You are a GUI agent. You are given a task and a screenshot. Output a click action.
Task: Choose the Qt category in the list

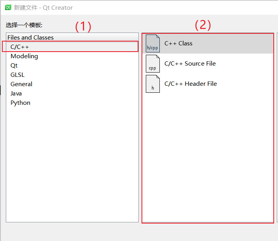pos(14,66)
